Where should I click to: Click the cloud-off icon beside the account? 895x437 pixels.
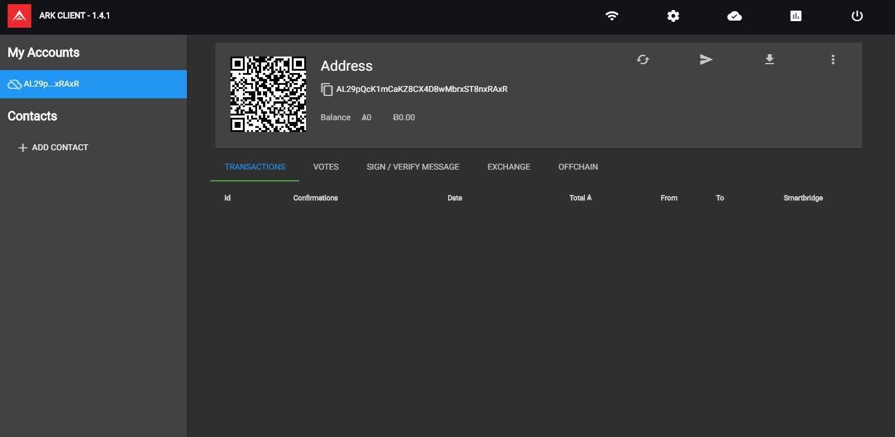14,84
